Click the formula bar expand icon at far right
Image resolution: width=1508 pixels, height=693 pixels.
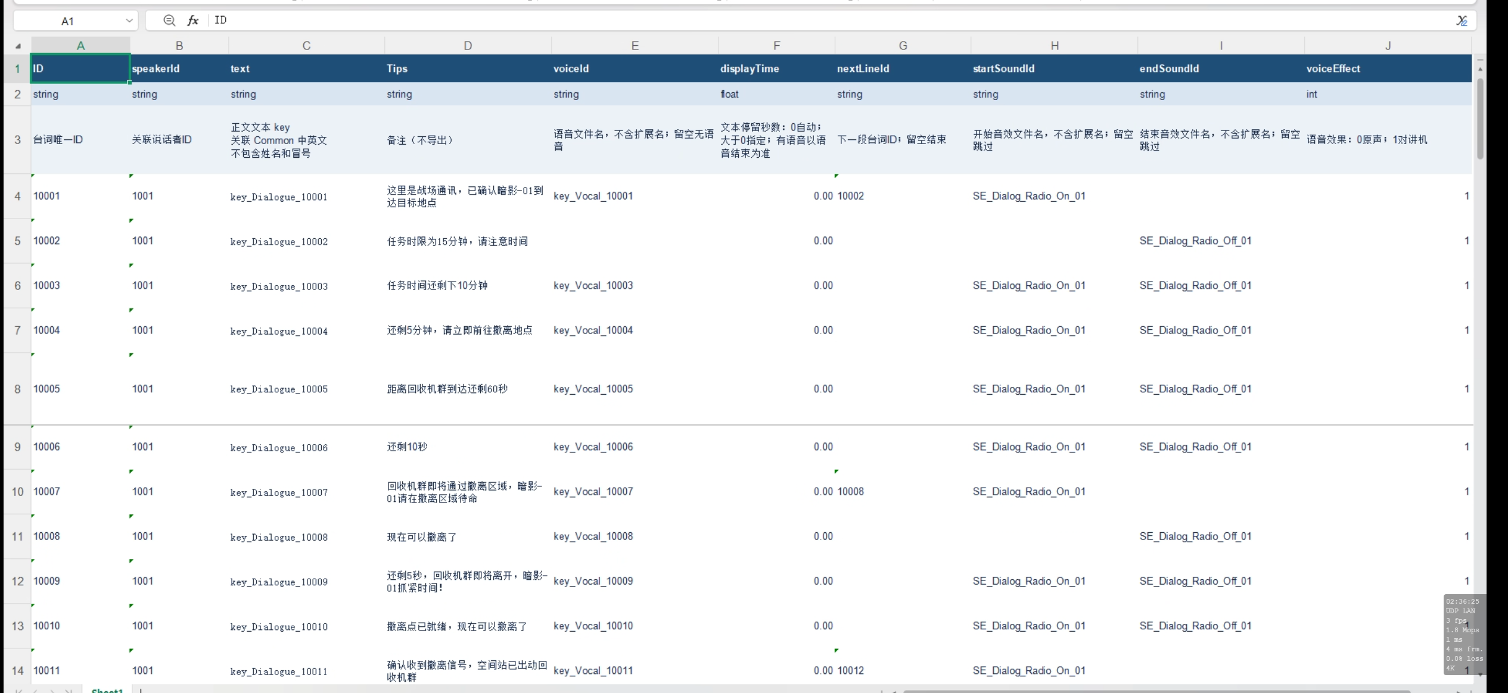[1462, 21]
